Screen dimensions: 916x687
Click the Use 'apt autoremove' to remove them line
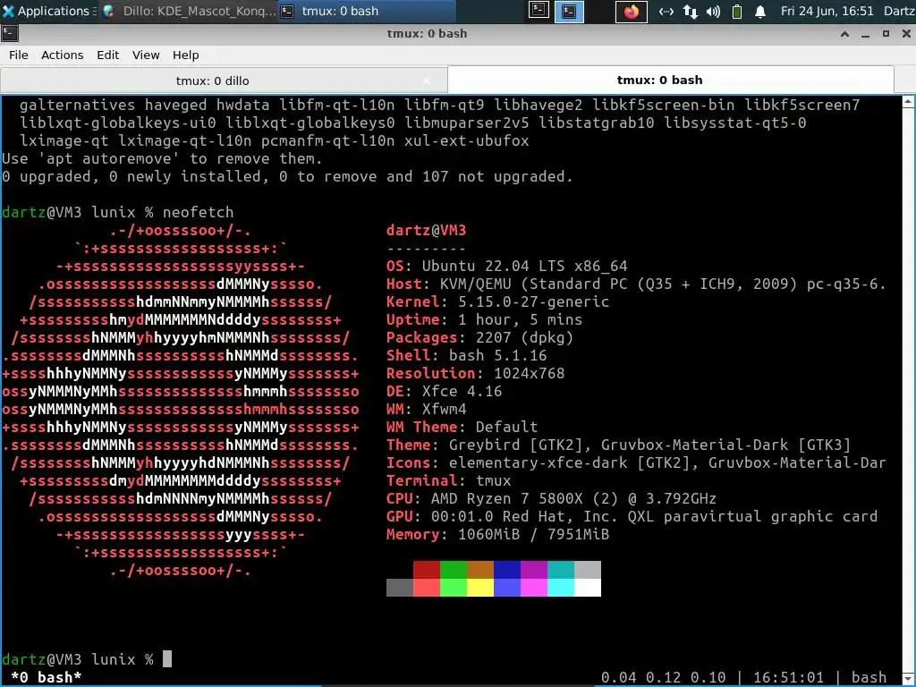pos(162,159)
